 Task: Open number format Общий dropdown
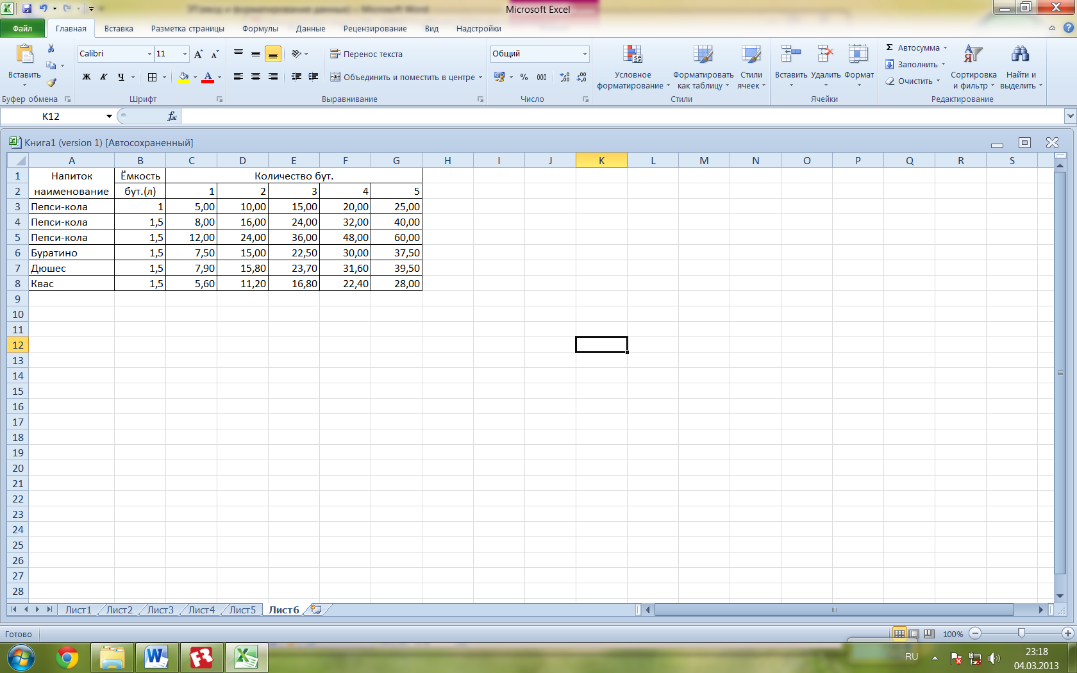coord(585,54)
